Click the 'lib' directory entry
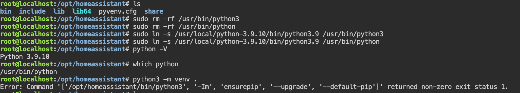This screenshot has width=520, height=93. tap(59, 11)
